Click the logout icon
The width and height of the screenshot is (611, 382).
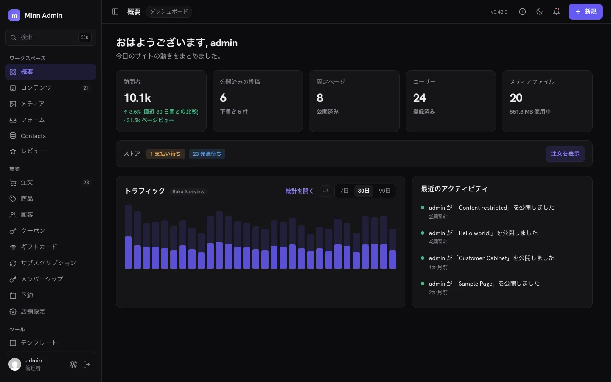[87, 364]
